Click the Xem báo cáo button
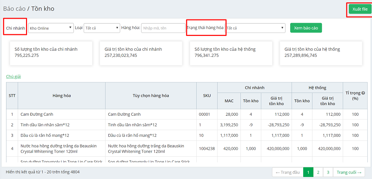The width and height of the screenshot is (372, 179). click(x=306, y=28)
